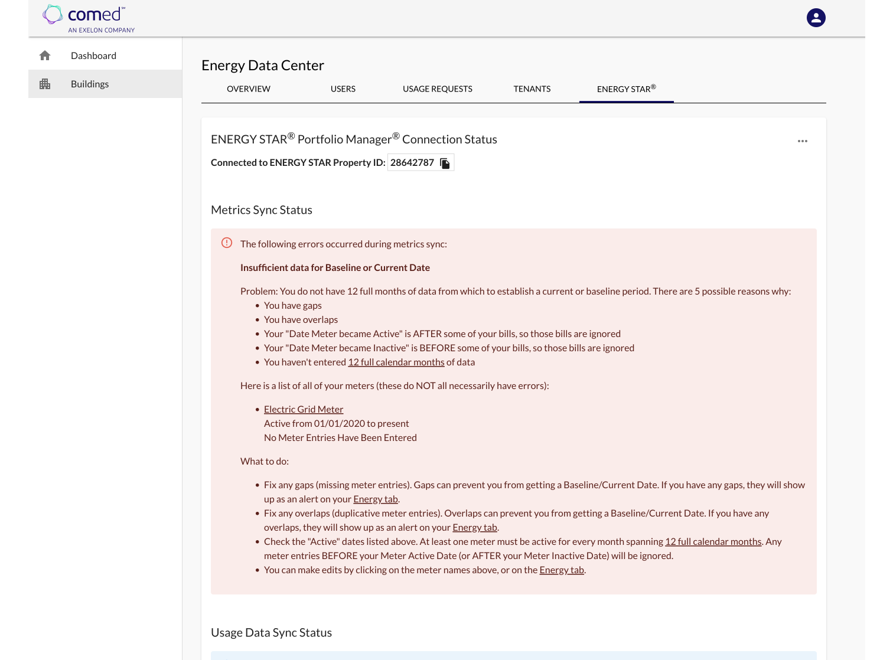This screenshot has height=660, width=893.
Task: Click 'Connected to ENERGY STAR Property ID' label
Action: pyautogui.click(x=298, y=162)
